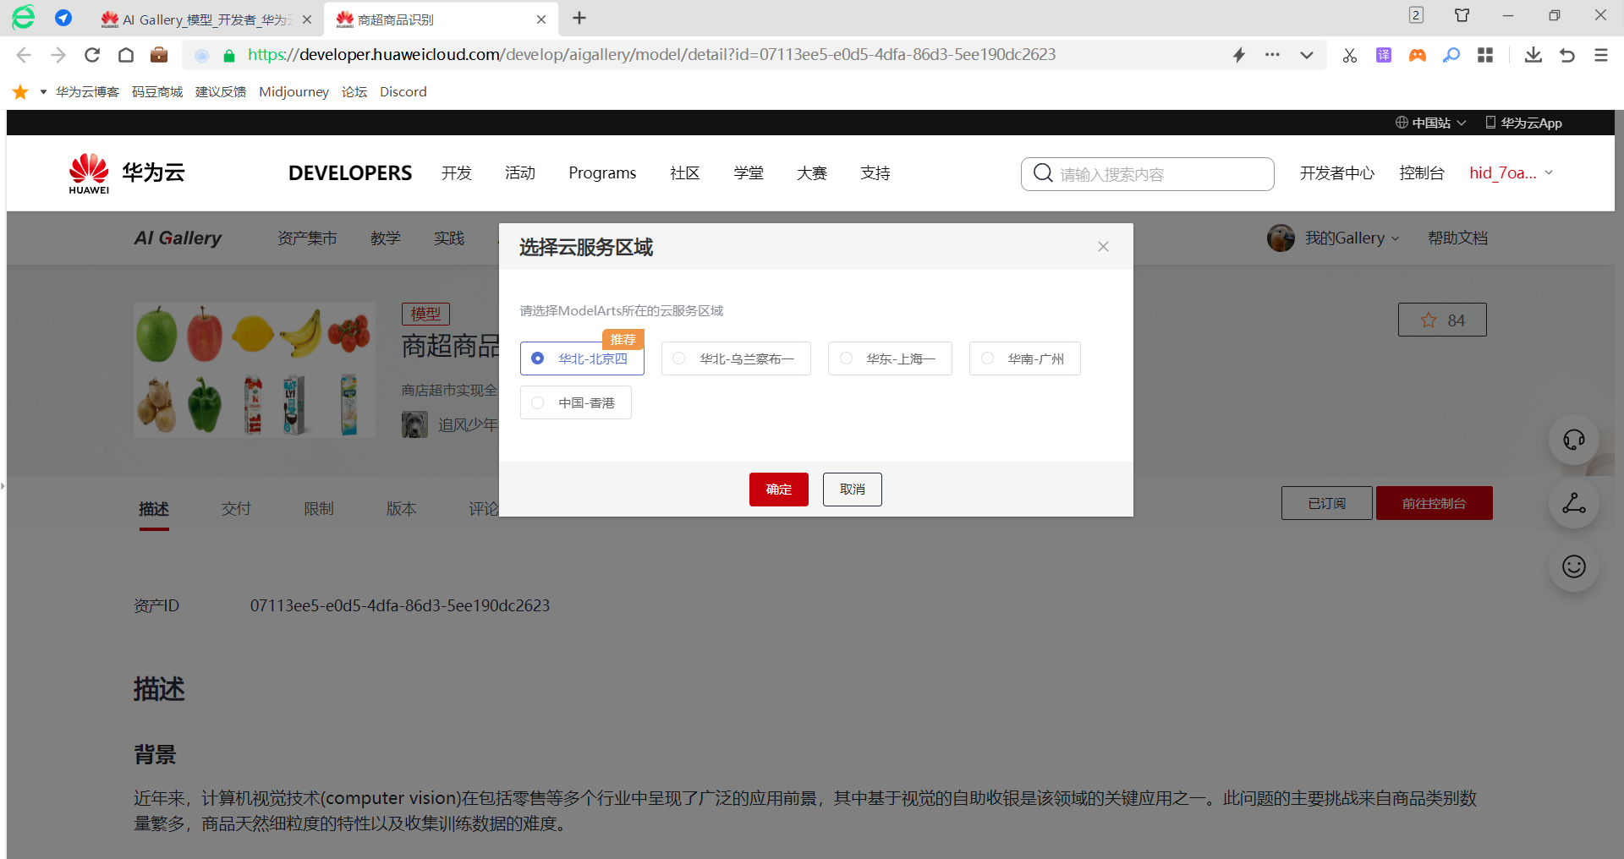
Task: Click the tab counter icon
Action: pos(1416,15)
